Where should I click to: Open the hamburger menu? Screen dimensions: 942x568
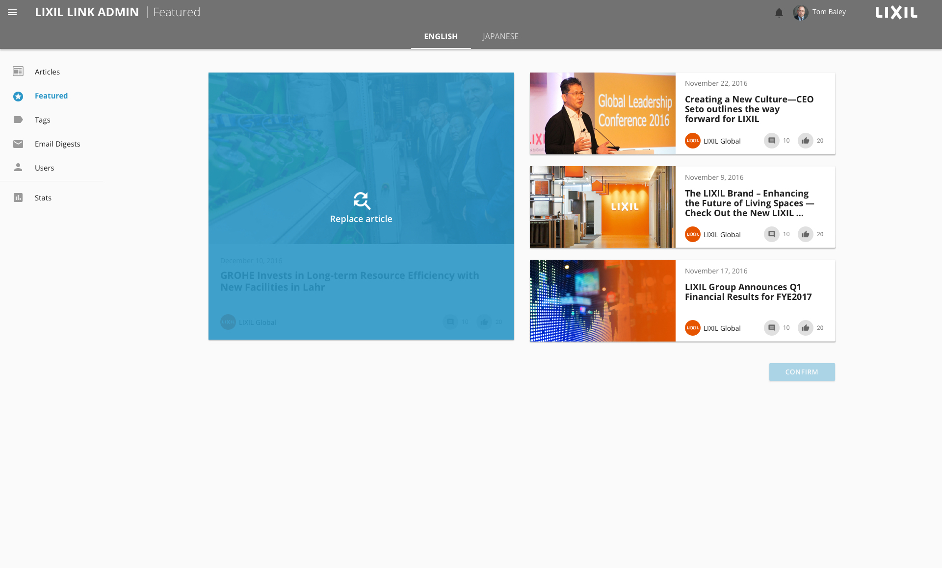click(12, 12)
